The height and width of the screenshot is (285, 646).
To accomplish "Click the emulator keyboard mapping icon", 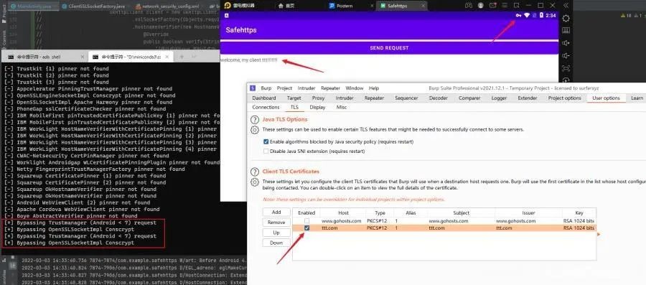I will [566, 30].
